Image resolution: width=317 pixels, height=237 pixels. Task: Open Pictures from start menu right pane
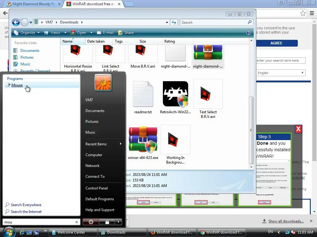point(92,122)
